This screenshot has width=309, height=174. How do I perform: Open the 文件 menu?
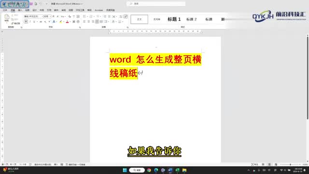point(5,10)
